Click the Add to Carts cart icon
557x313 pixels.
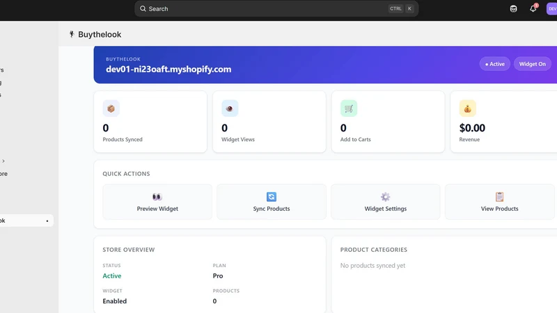(349, 109)
